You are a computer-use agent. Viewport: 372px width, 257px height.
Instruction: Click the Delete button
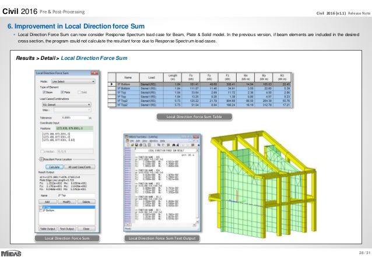point(86,202)
